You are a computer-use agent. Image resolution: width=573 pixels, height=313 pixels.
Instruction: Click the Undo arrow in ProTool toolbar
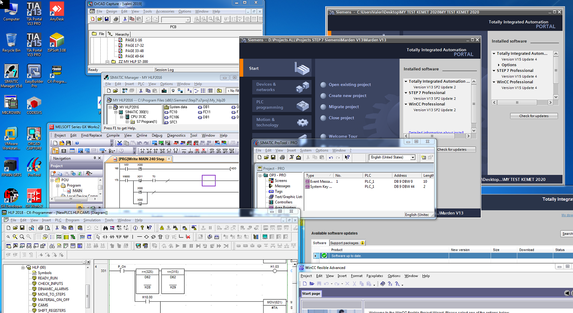coord(331,158)
